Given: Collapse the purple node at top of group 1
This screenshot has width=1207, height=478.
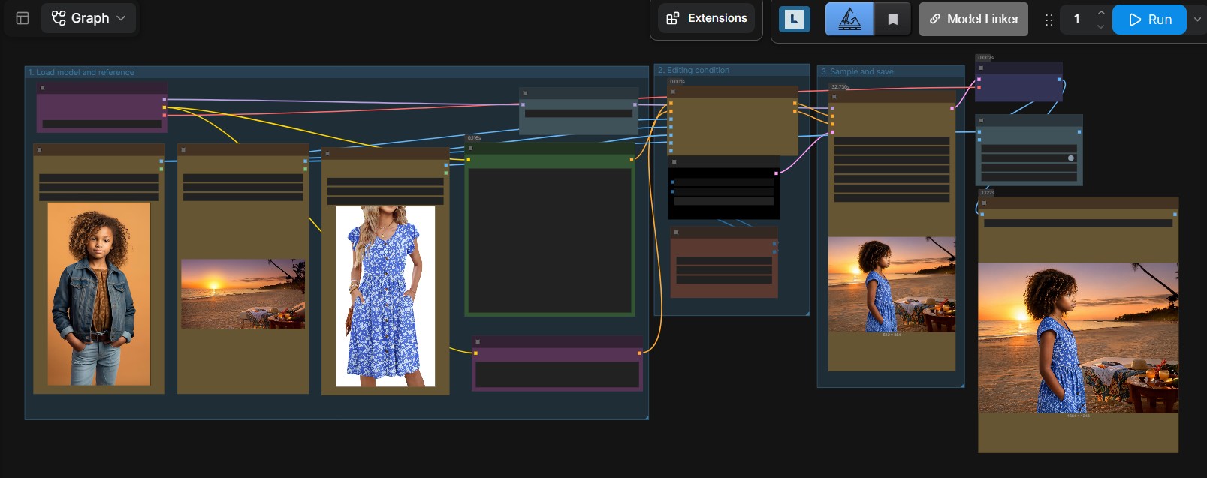Looking at the screenshot, I should coord(43,88).
